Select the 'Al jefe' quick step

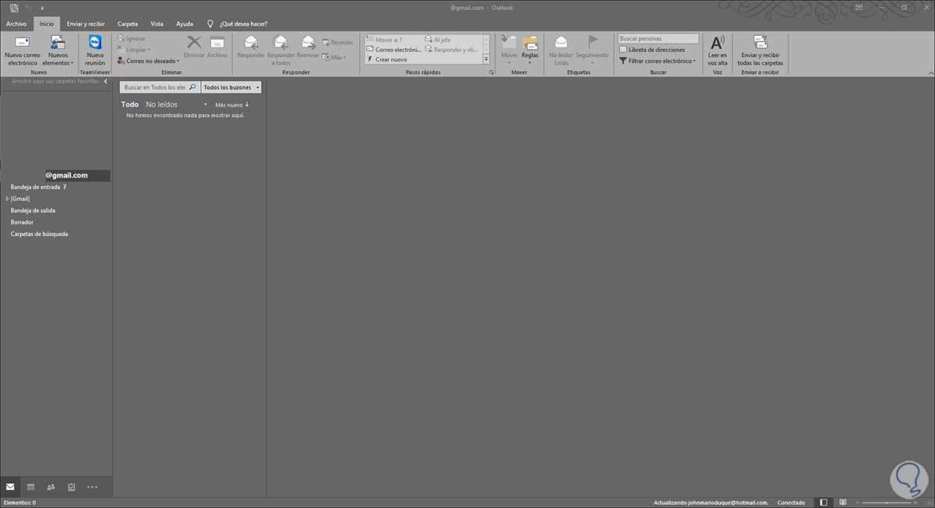[438, 39]
